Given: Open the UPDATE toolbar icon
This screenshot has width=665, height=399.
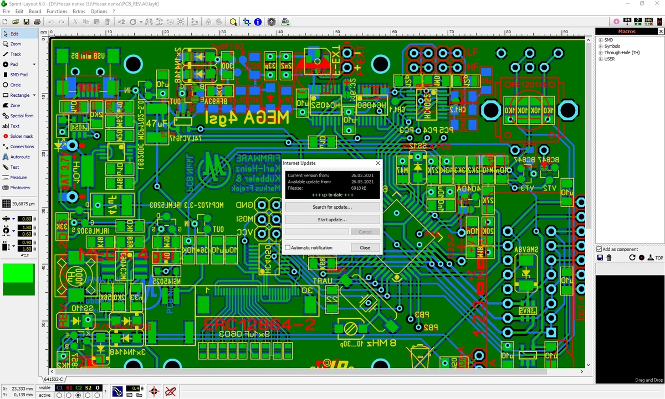Looking at the screenshot, I should click(285, 22).
